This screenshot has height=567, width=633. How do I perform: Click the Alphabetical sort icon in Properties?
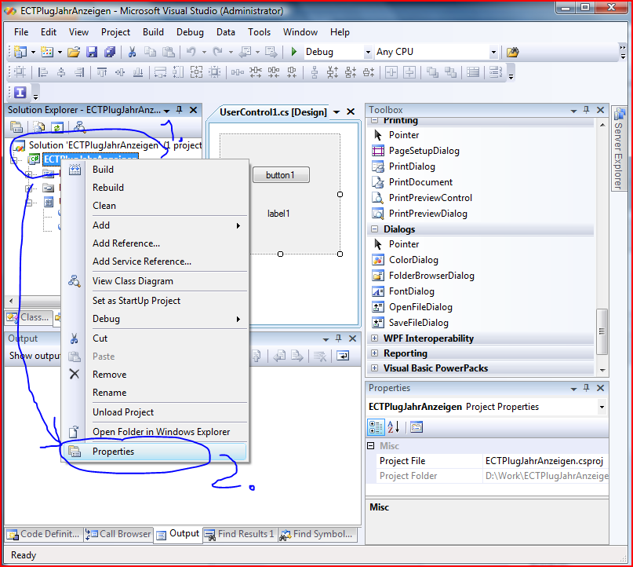point(394,427)
